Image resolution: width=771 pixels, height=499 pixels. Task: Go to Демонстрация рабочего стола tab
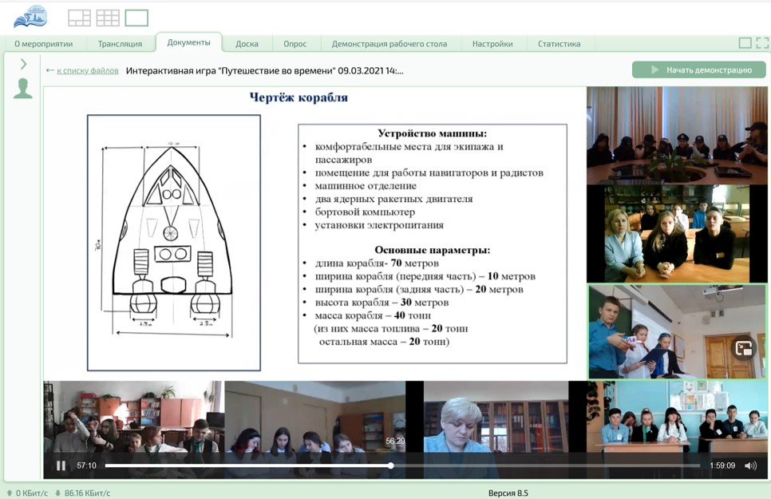389,44
